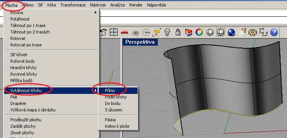Click the wireframe mesh sphere icon
The width and height of the screenshot is (287, 138).
[x=221, y=32]
